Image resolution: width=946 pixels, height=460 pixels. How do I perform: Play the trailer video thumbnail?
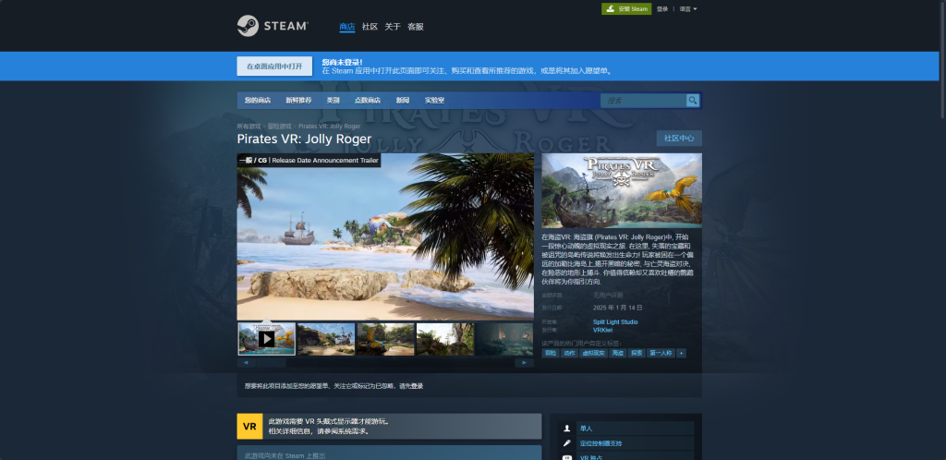tap(267, 339)
